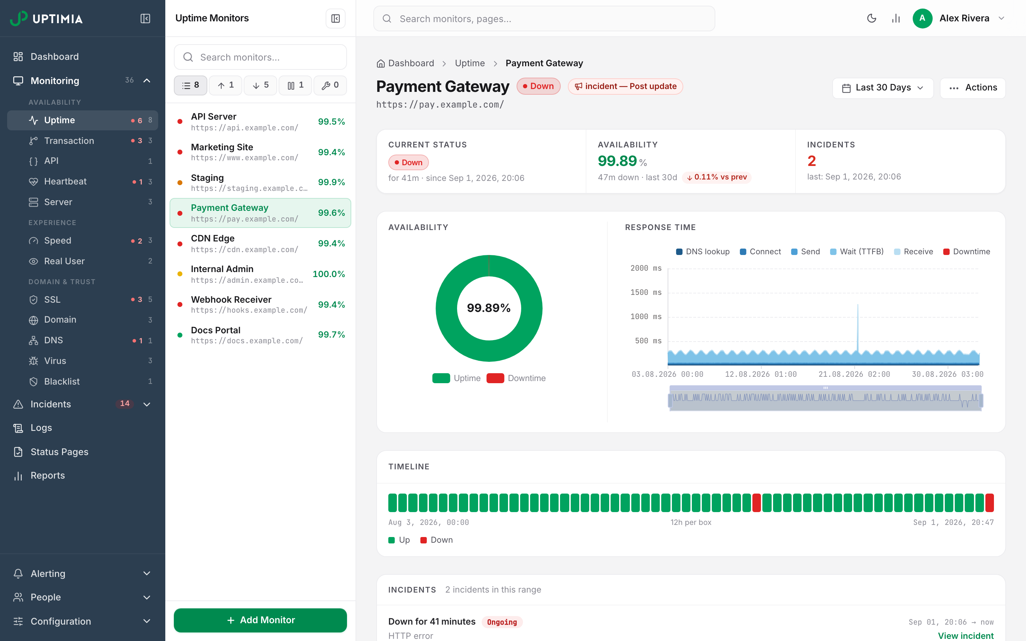This screenshot has height=641, width=1026.
Task: Open the Last 30 Days range dropdown
Action: pyautogui.click(x=883, y=88)
